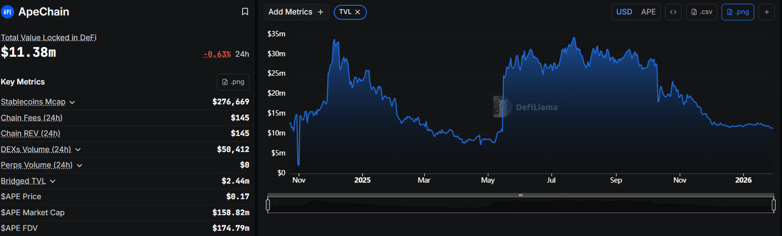Viewport: 782px width, 236px height.
Task: Click the right handle of range slider
Action: 774,205
